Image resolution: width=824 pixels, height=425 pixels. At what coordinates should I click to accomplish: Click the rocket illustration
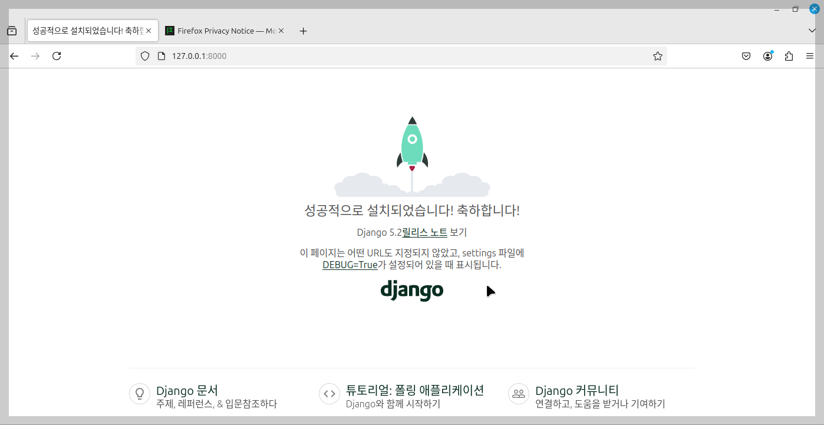click(412, 156)
